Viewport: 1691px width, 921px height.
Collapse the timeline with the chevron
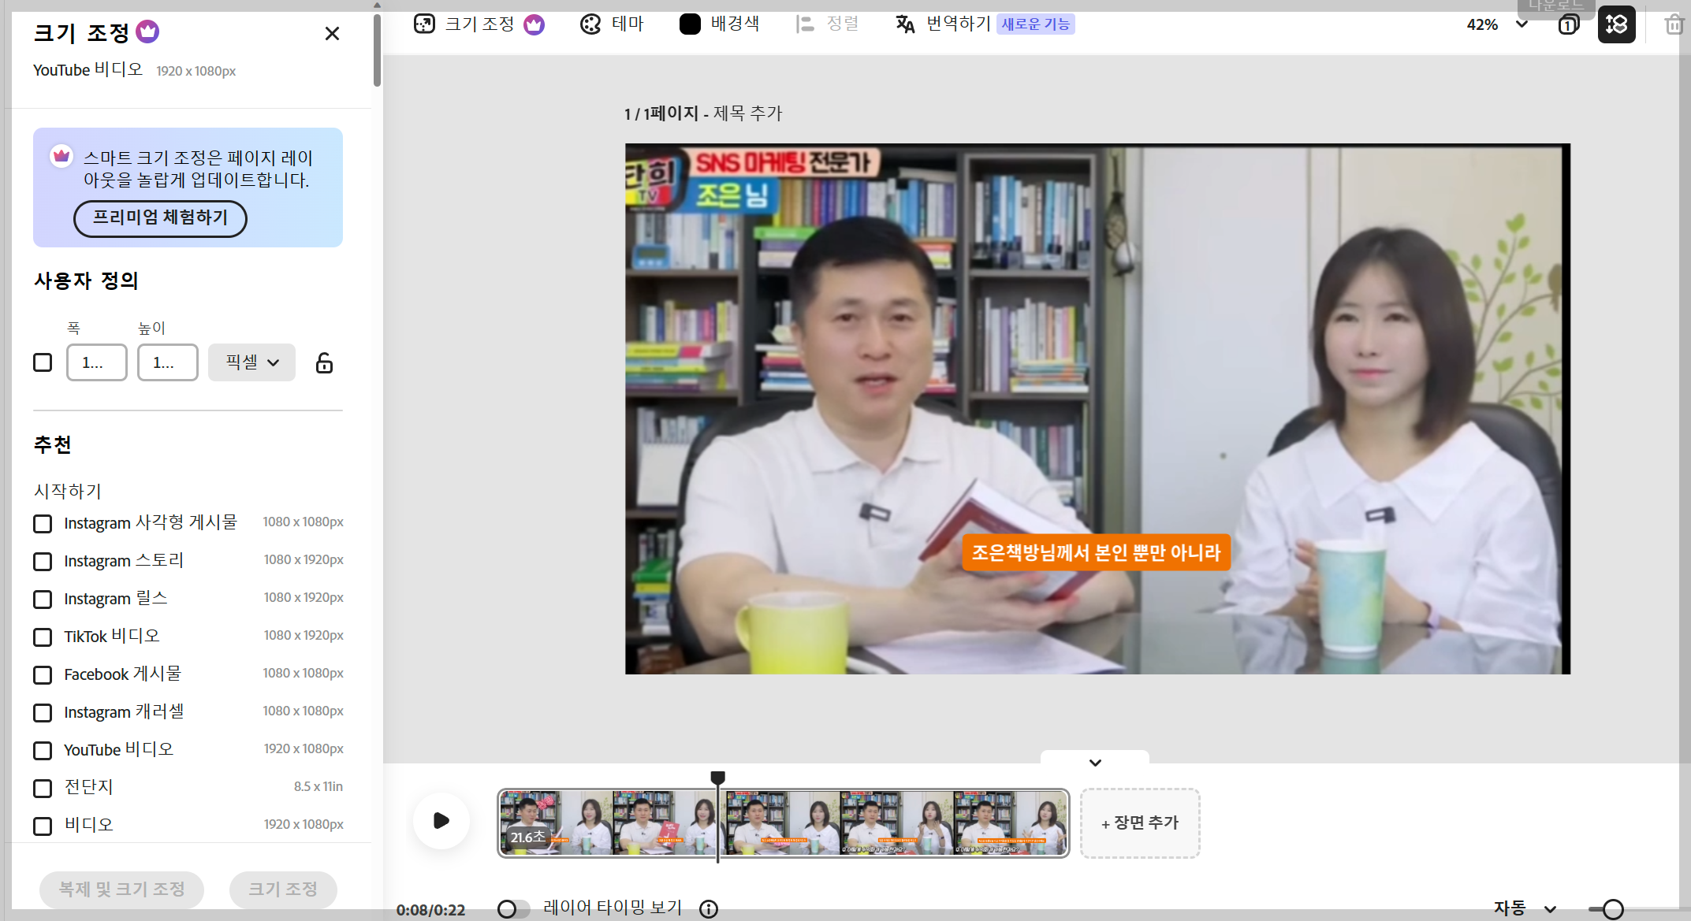click(1095, 762)
